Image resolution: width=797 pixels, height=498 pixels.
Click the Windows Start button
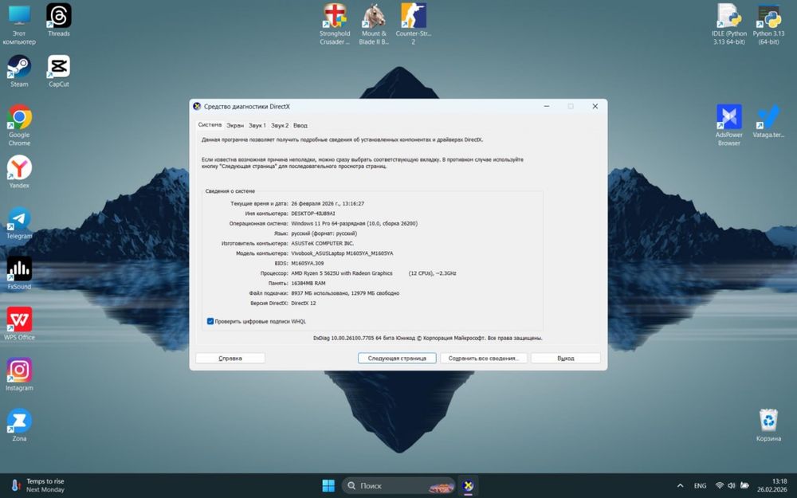pos(328,486)
